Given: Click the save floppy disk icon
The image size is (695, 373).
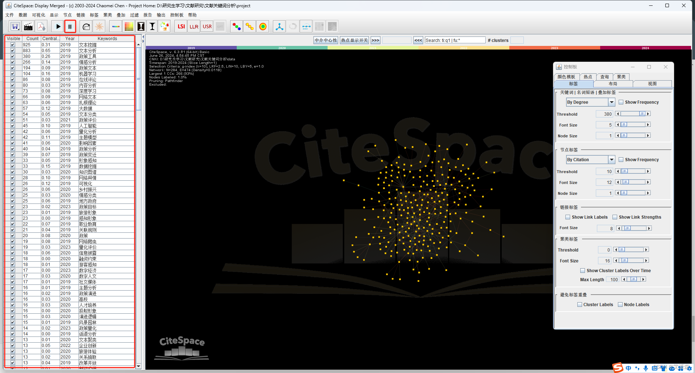Looking at the screenshot, I should (15, 26).
